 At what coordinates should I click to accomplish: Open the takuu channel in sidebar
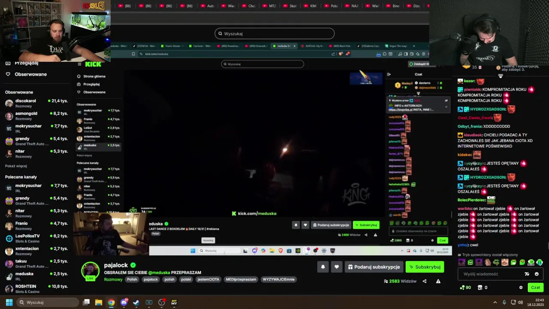click(x=36, y=264)
